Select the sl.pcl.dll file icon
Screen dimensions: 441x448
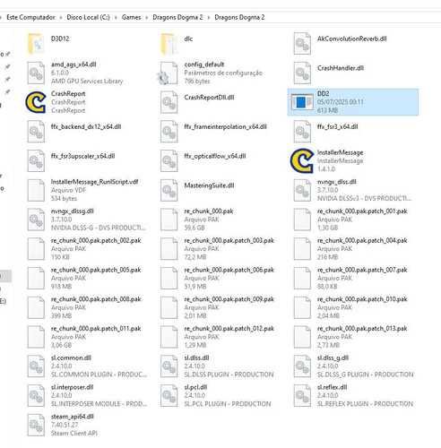(x=169, y=395)
